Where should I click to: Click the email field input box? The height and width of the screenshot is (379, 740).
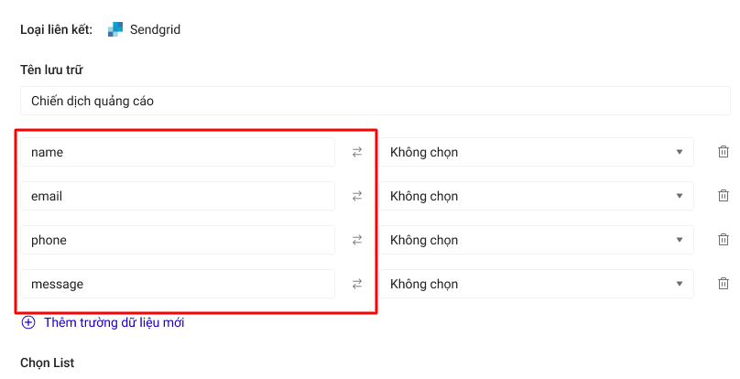[x=178, y=196]
